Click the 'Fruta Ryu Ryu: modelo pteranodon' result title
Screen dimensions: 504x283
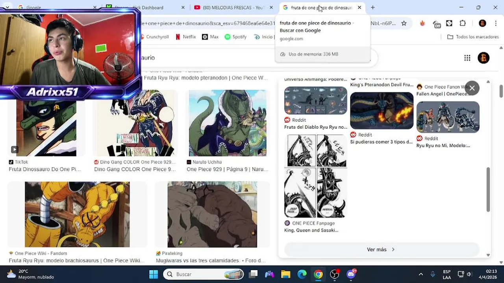pyautogui.click(x=206, y=78)
